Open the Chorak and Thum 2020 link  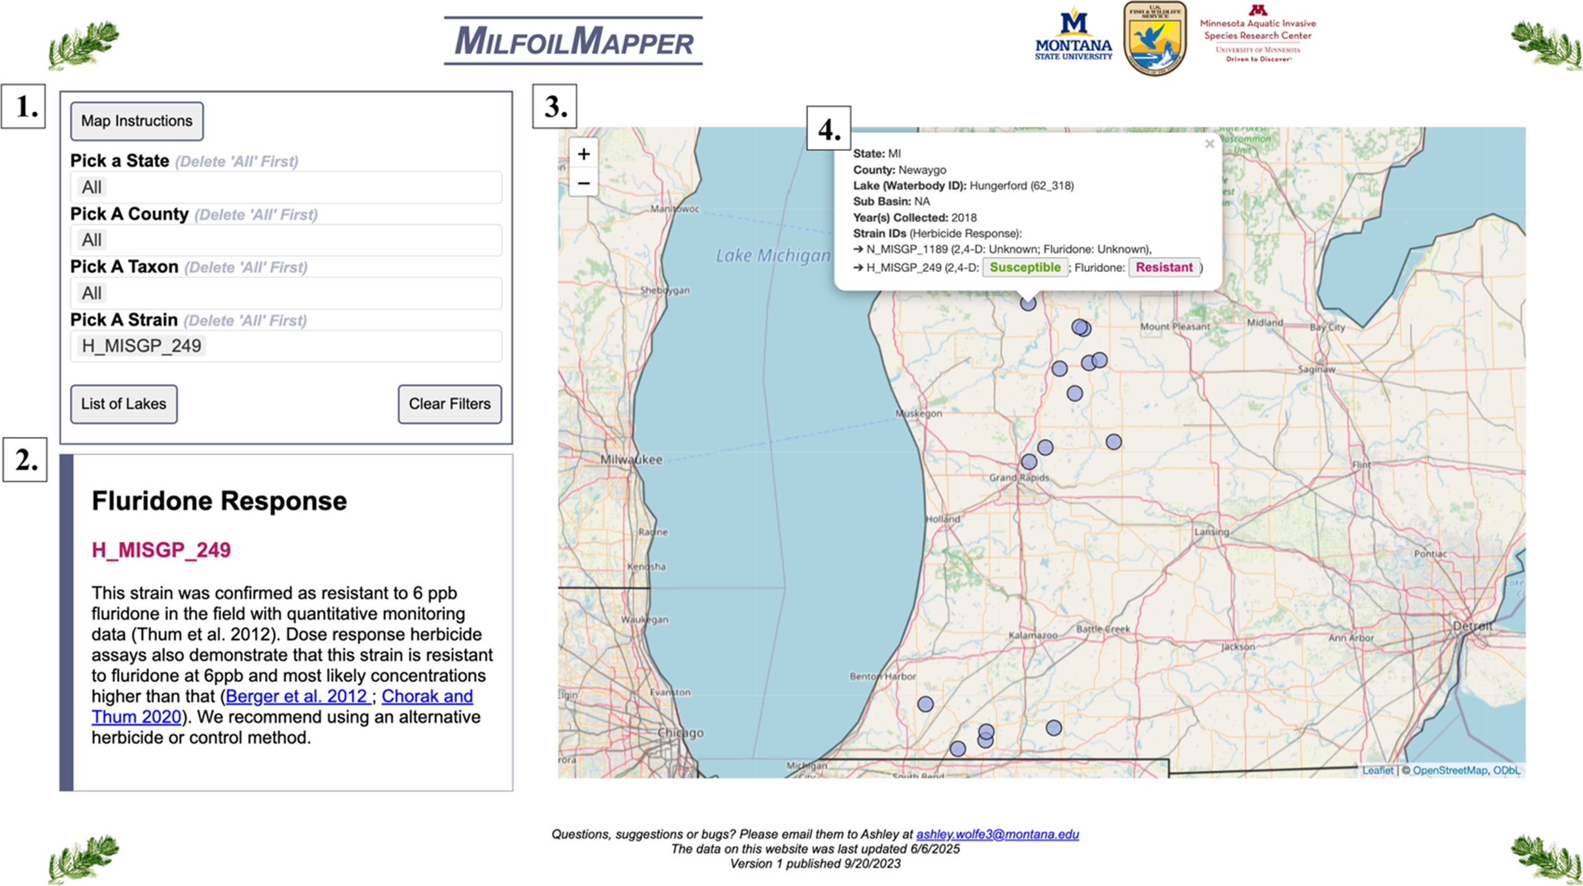(x=427, y=696)
